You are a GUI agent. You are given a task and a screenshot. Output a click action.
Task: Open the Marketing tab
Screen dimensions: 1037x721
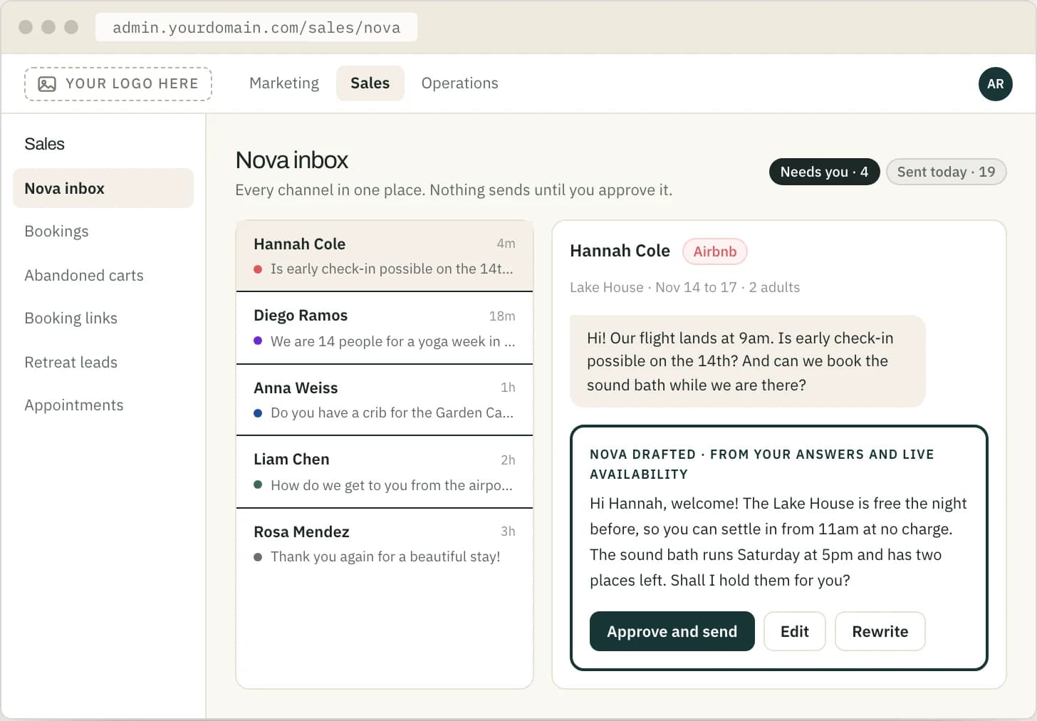click(284, 83)
